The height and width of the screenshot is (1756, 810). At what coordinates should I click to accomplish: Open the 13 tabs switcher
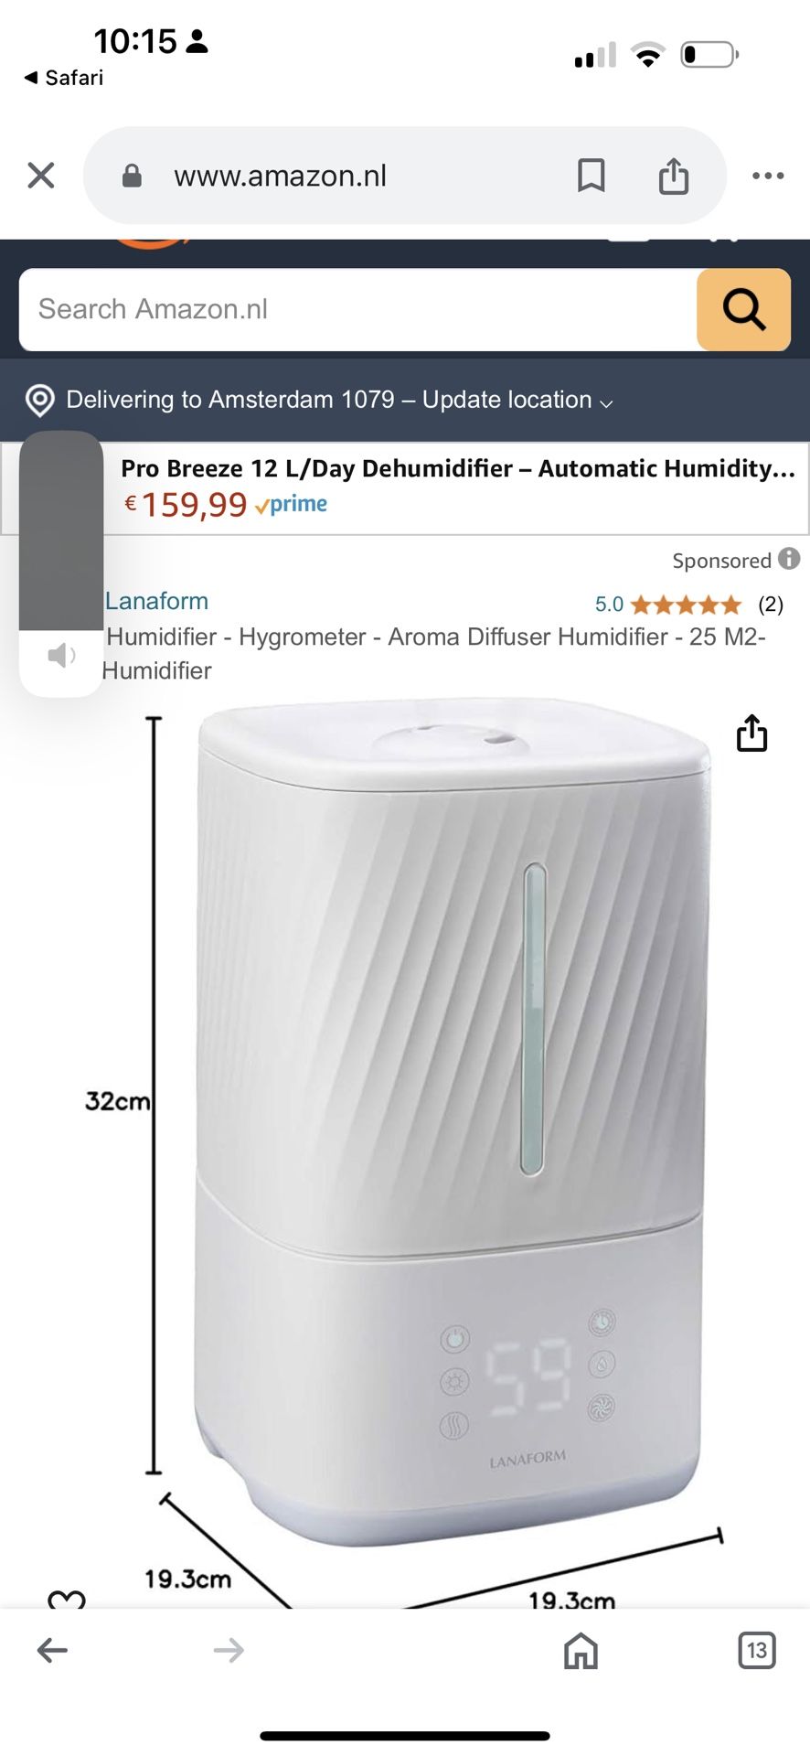click(757, 1650)
